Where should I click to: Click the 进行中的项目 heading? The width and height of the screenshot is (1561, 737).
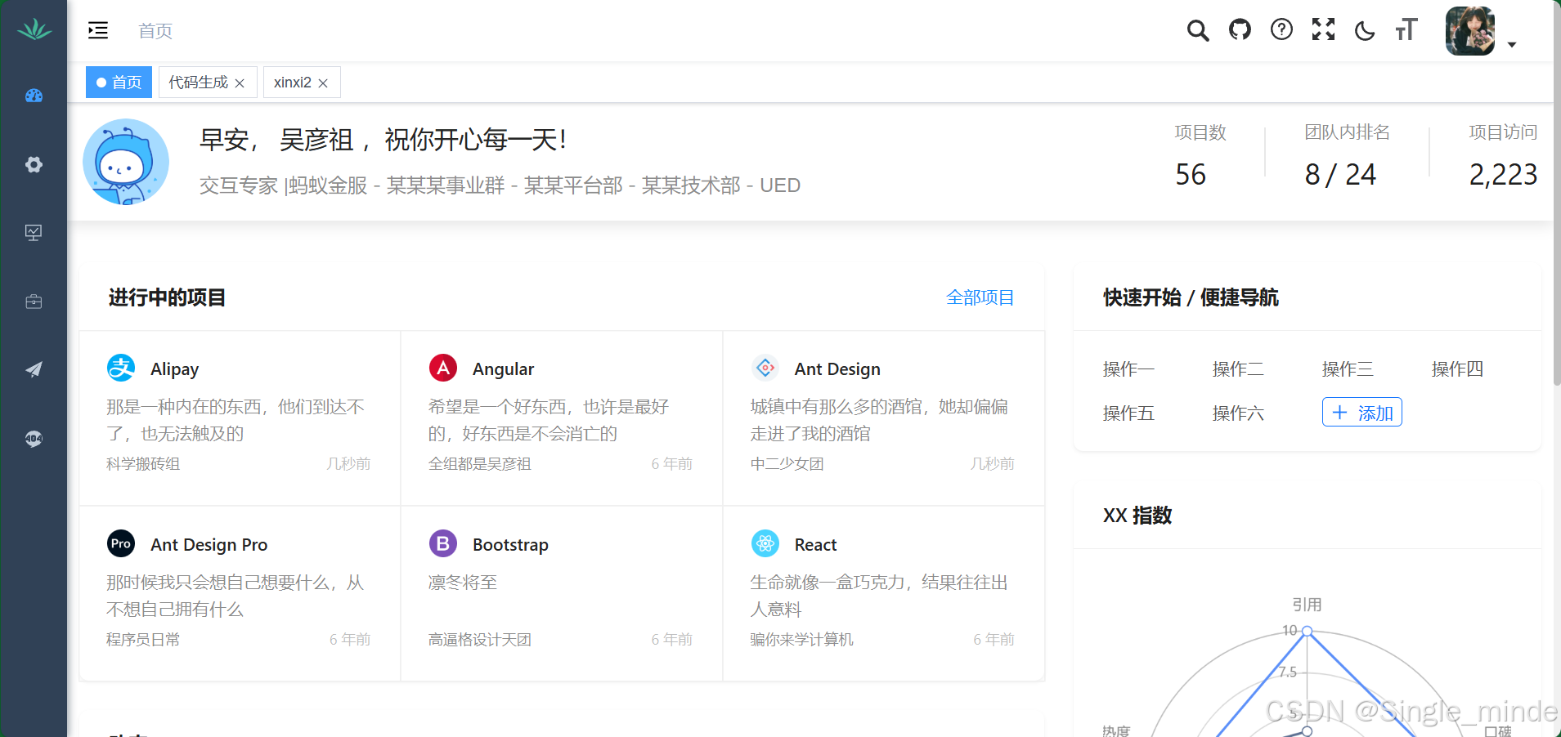(167, 297)
